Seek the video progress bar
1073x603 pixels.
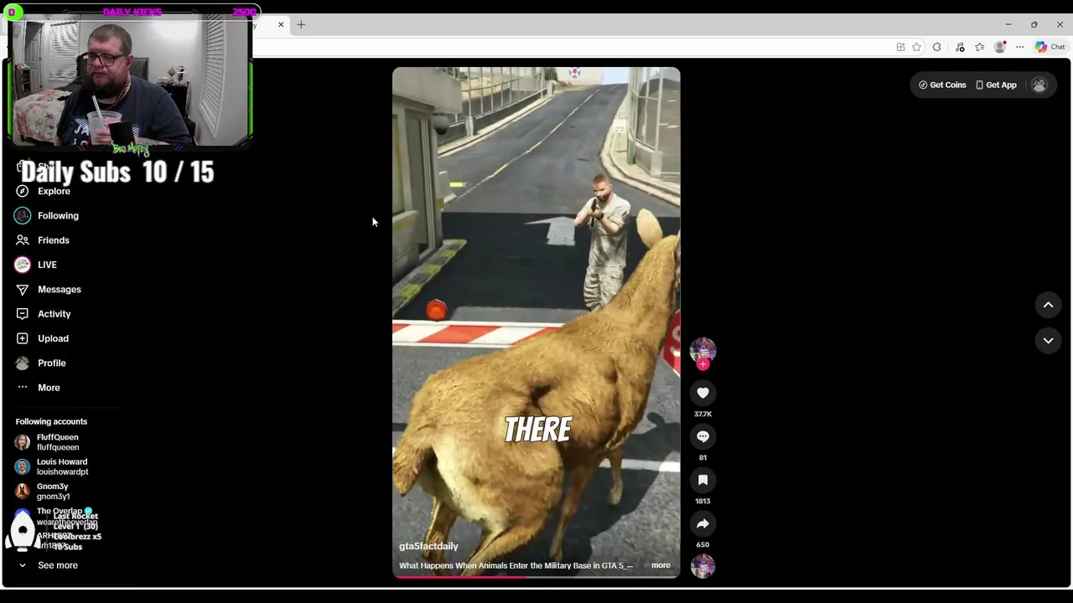(536, 576)
